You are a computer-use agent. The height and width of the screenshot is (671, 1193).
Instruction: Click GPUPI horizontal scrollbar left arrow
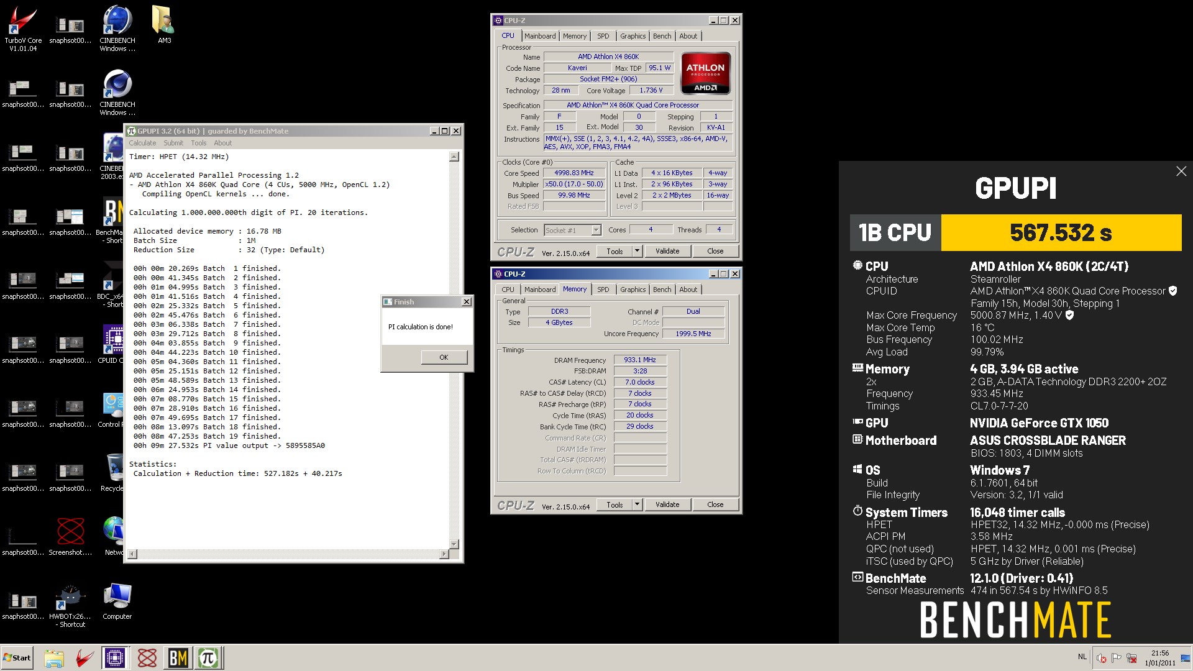[x=132, y=554]
